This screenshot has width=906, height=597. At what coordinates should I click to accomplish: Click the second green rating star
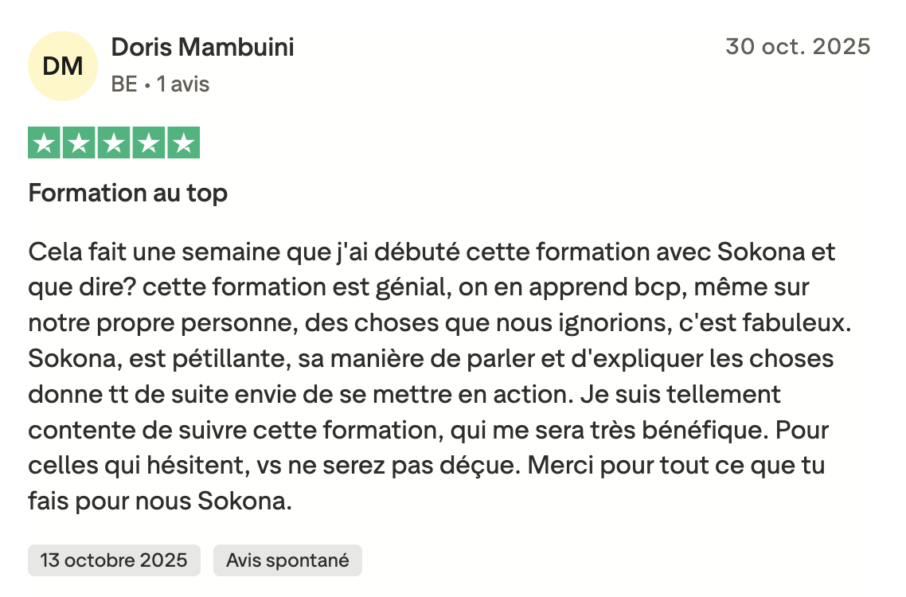coord(80,143)
